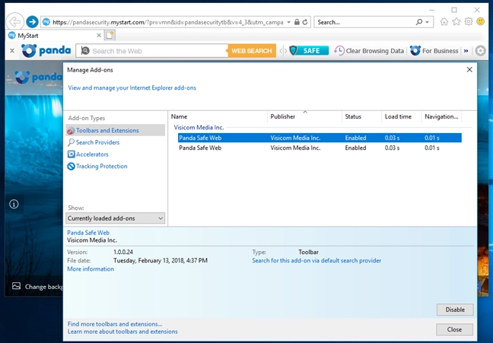Click the Home icon in IE
This screenshot has width=493, height=343.
point(444,22)
